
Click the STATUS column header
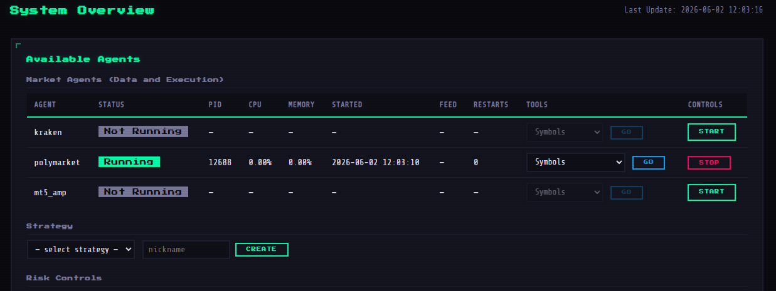(112, 105)
